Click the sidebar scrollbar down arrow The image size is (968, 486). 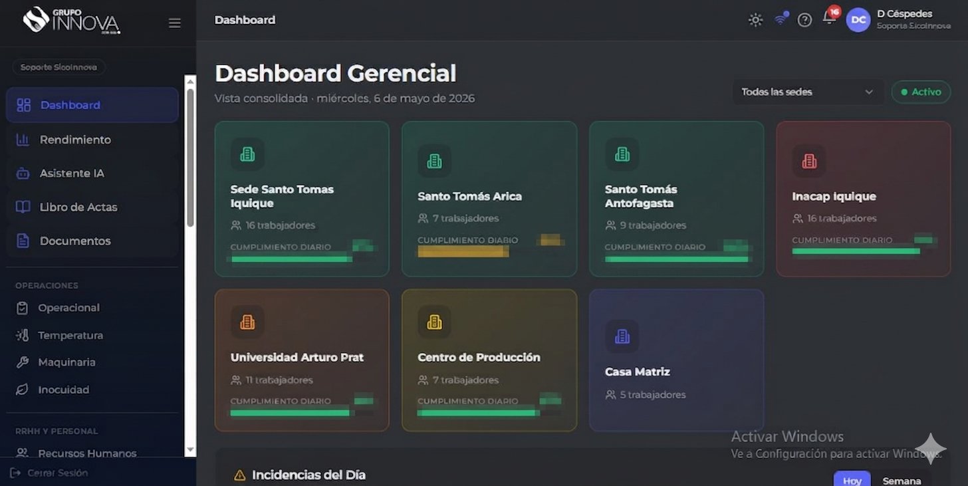click(x=191, y=450)
